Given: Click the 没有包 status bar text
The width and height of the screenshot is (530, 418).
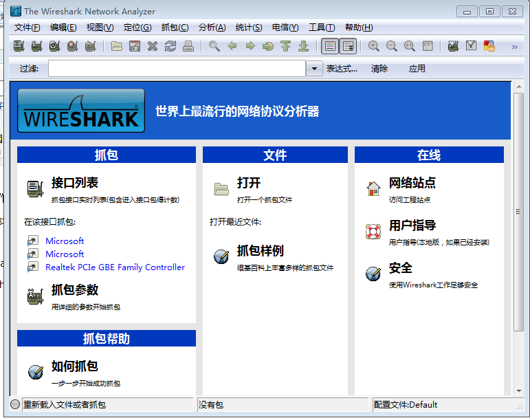Looking at the screenshot, I should [210, 404].
